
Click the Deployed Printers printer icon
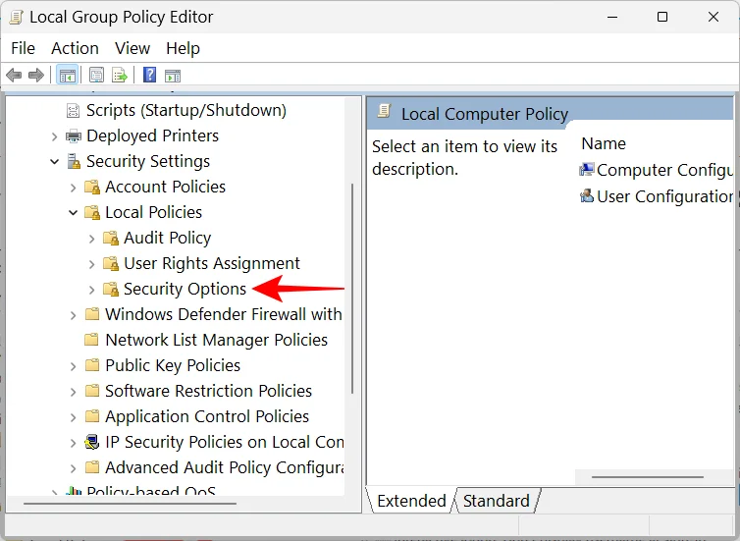[x=74, y=136]
